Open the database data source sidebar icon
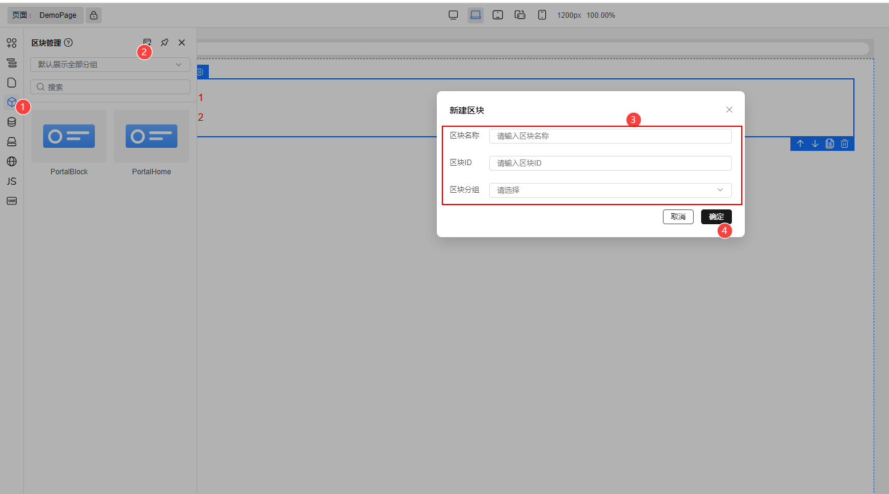Viewport: 889px width, 494px height. (x=11, y=122)
